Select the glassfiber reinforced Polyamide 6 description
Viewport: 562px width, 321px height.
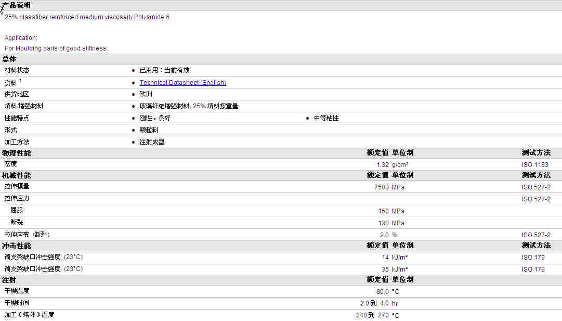click(88, 17)
